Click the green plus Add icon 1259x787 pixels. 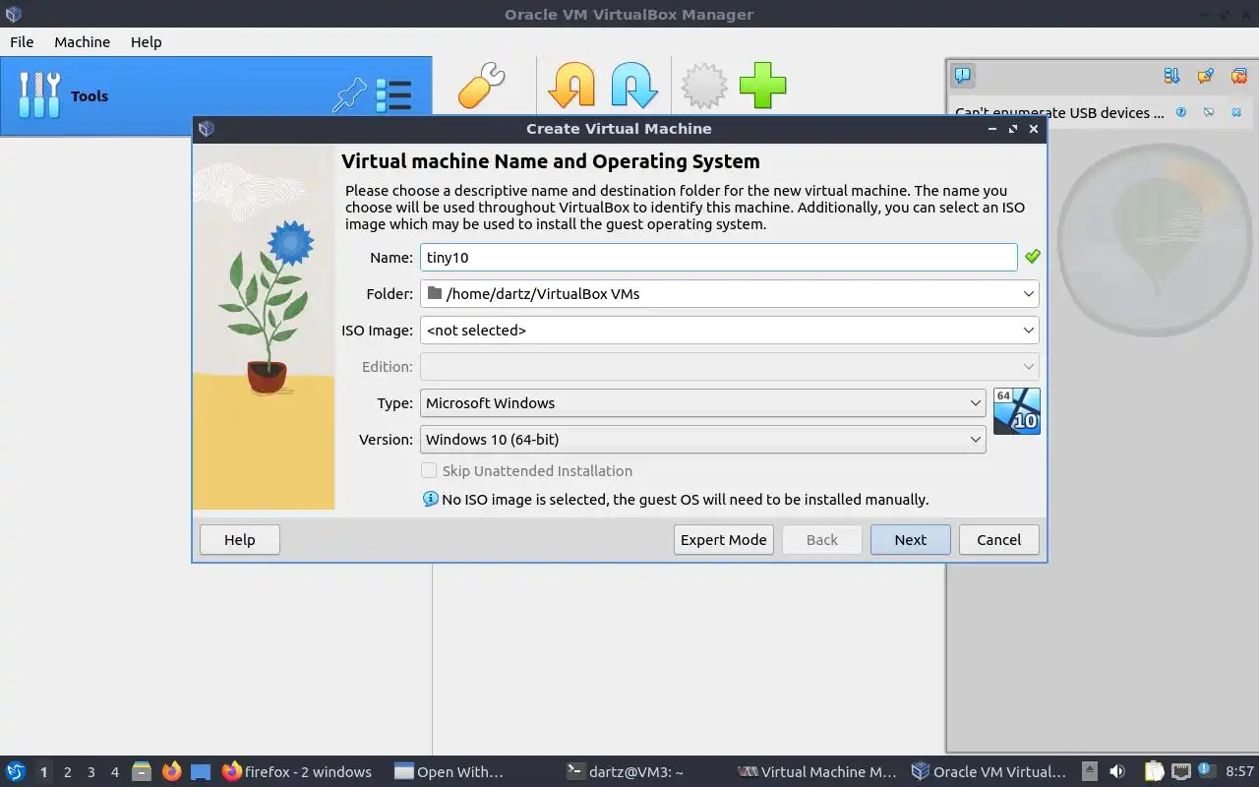click(x=763, y=86)
